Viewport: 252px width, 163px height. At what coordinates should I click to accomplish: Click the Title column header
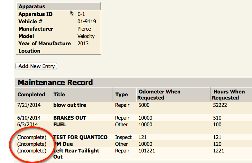[59, 94]
